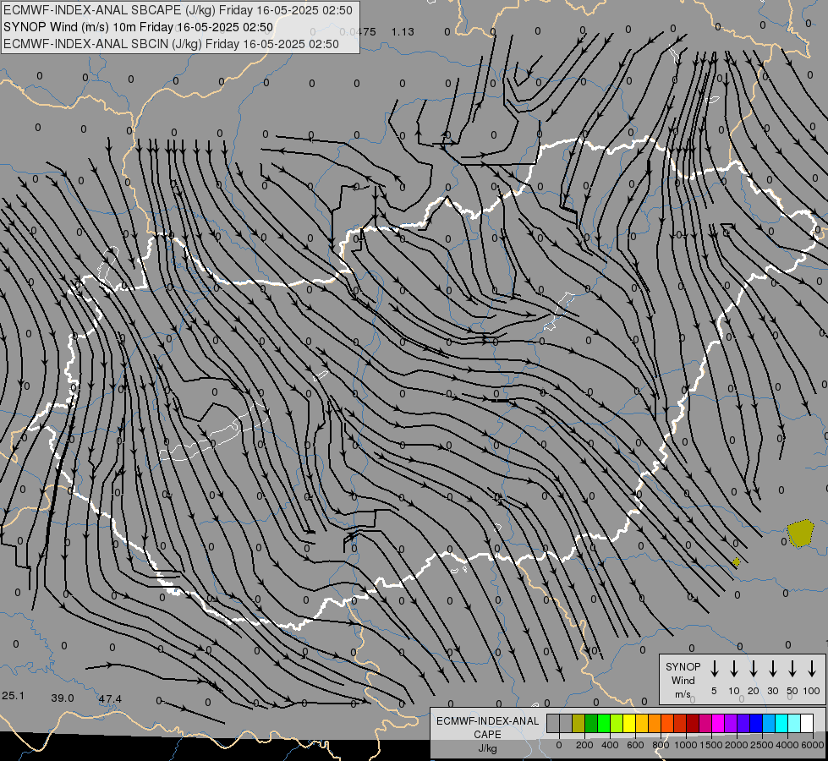This screenshot has width=828, height=761.
Task: Click the wind arrow above the 20 label
Action: [x=754, y=669]
